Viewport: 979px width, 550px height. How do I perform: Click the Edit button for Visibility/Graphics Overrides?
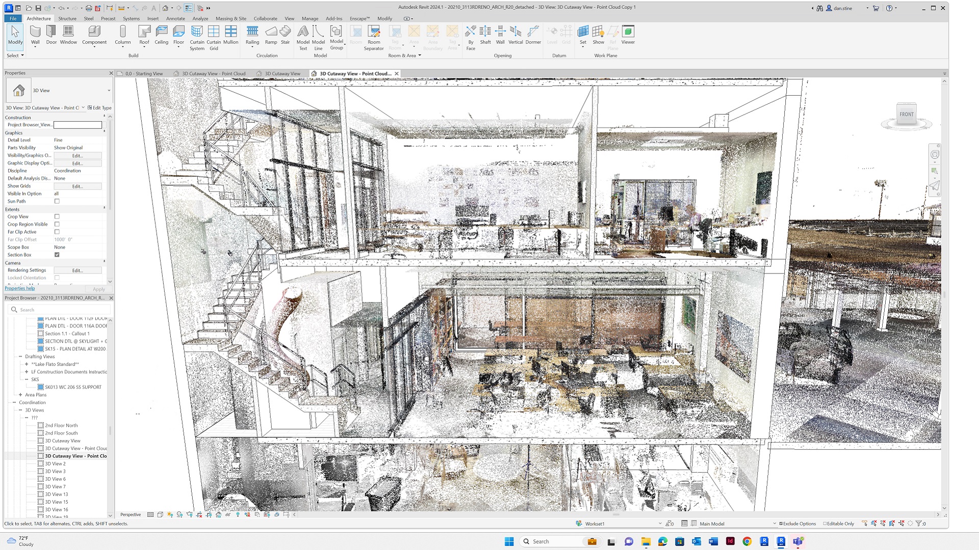pyautogui.click(x=78, y=155)
